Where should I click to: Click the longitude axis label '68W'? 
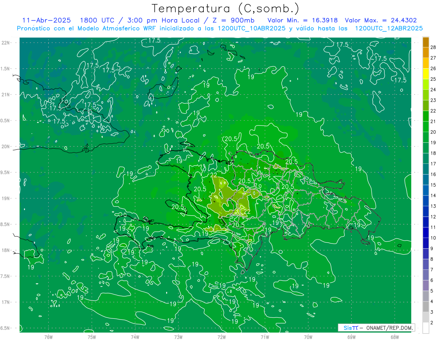395,337
